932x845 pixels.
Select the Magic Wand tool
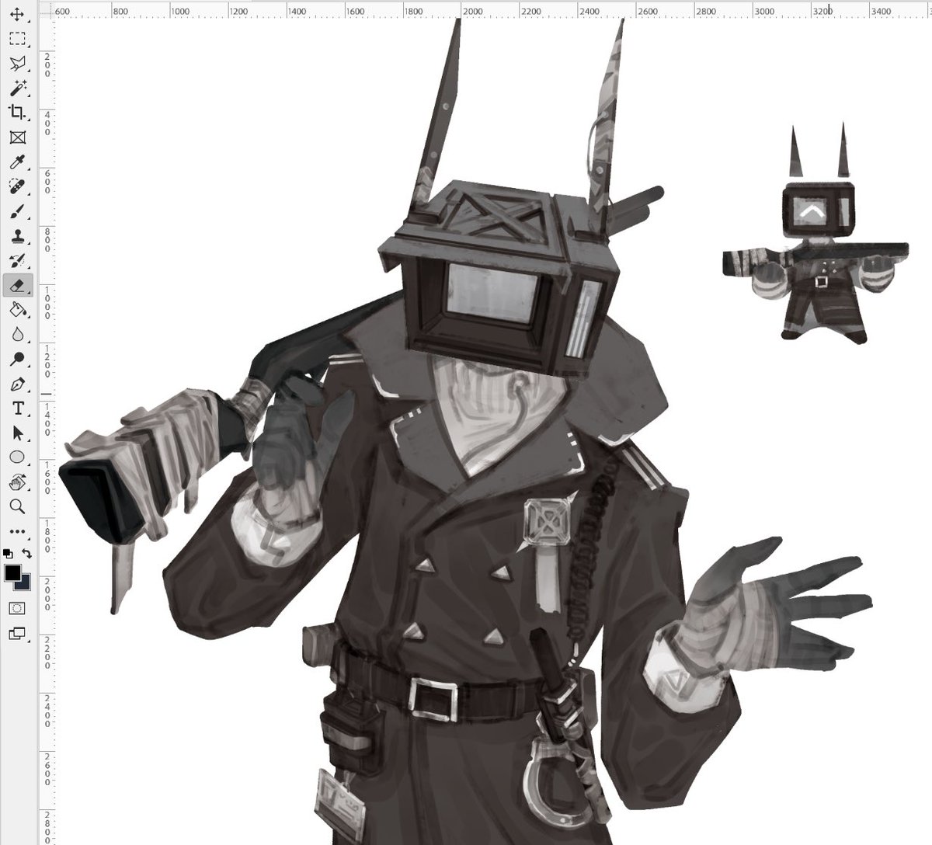coord(17,89)
